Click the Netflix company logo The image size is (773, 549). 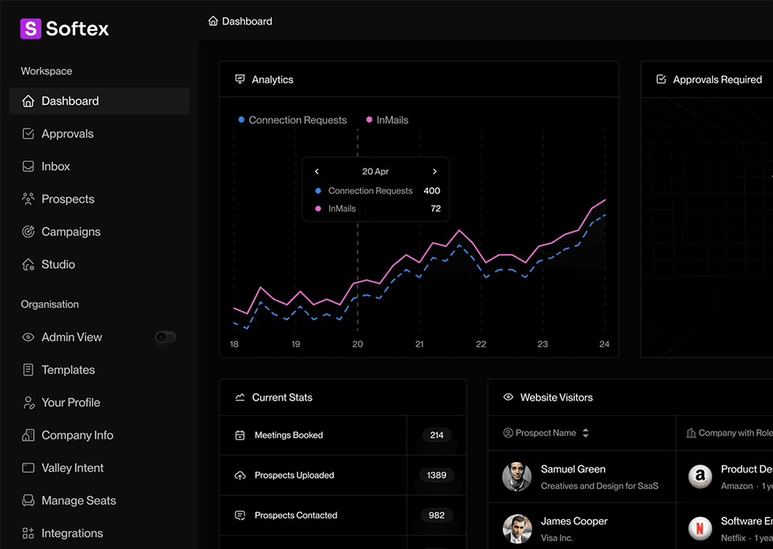[700, 528]
